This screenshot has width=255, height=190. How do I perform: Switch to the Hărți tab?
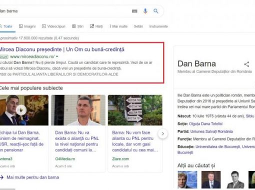pos(96,26)
